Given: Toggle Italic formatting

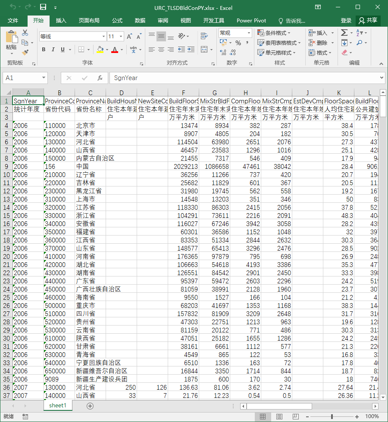Looking at the screenshot, I should pos(53,50).
